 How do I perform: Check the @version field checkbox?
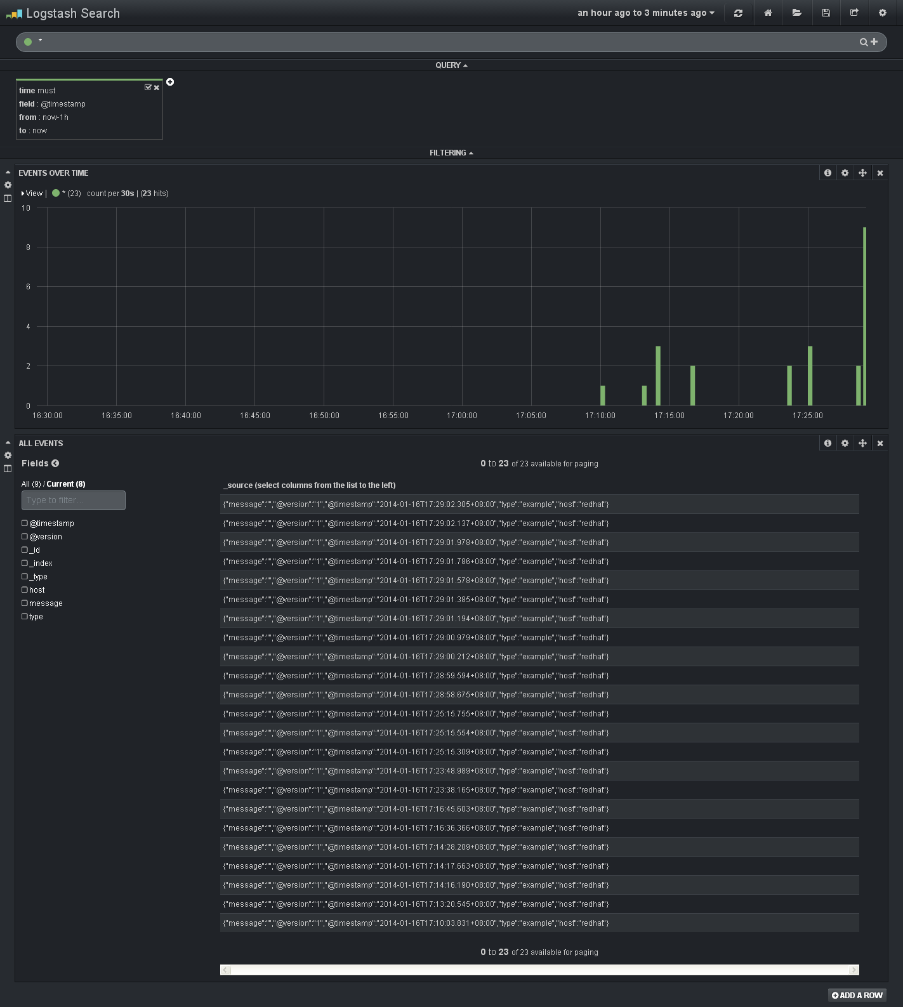25,536
